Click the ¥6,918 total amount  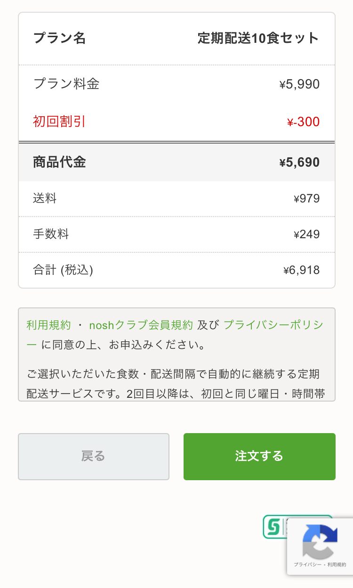point(301,270)
